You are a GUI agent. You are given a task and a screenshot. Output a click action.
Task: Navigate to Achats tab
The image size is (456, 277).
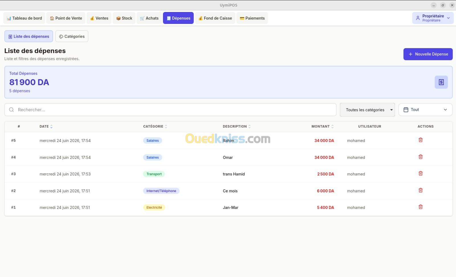click(149, 18)
